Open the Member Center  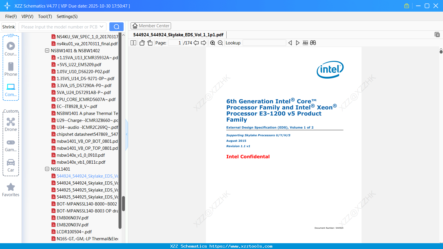tap(151, 26)
